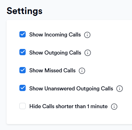132x130 pixels.
Task: Enable Hide Calls shorter than 1 minute checkbox
Action: pyautogui.click(x=23, y=106)
